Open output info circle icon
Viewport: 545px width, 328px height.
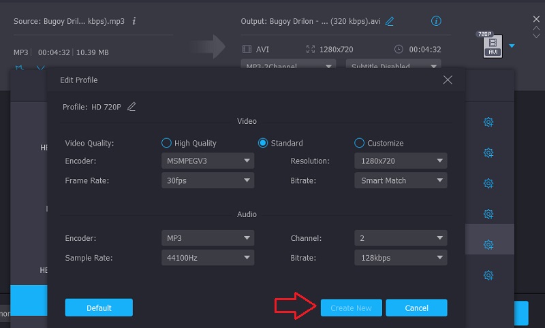(437, 21)
